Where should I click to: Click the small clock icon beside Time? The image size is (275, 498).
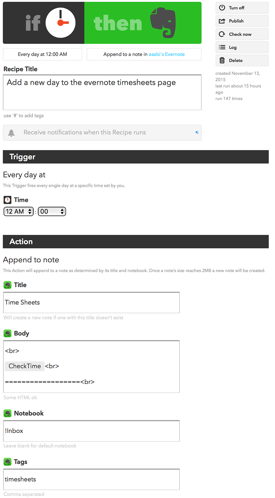[x=7, y=200]
